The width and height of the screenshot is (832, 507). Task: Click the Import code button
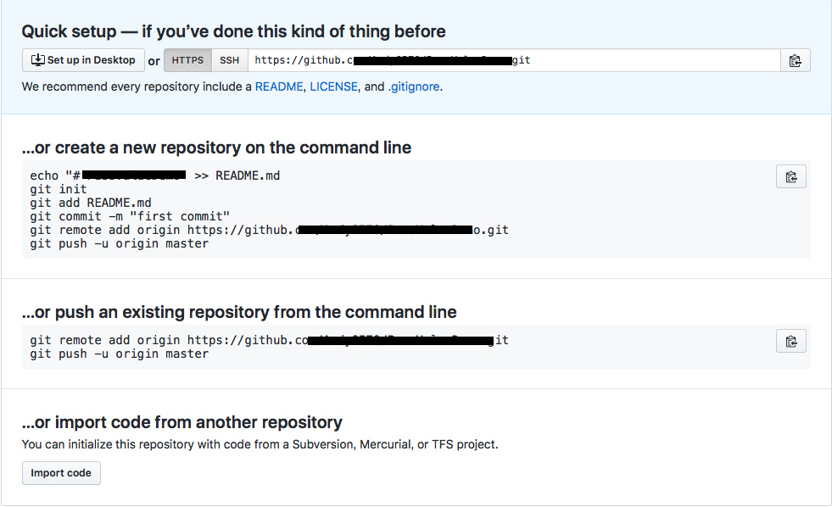coord(61,472)
